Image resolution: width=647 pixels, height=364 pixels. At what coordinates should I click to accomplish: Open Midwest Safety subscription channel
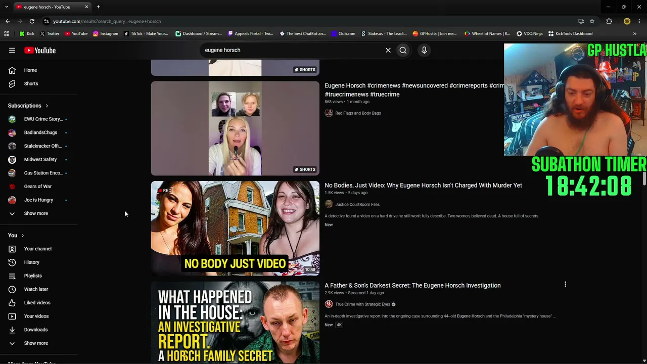pos(39,159)
